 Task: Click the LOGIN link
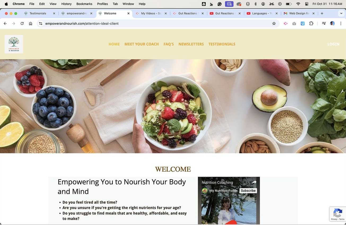pos(333,44)
